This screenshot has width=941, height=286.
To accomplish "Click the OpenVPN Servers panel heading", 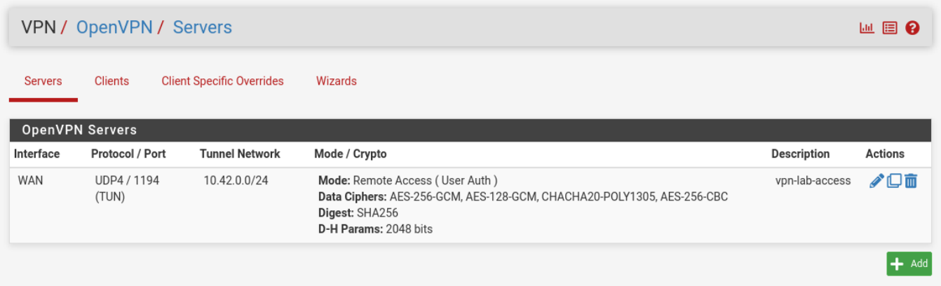I will click(x=79, y=130).
